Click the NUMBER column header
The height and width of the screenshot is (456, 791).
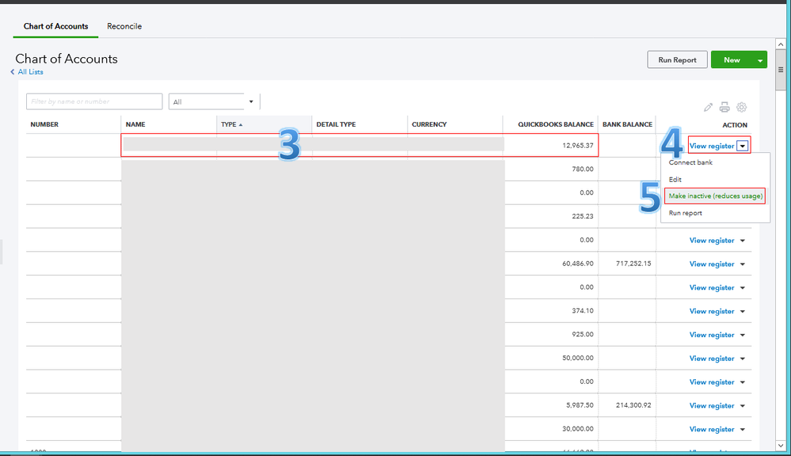click(44, 124)
